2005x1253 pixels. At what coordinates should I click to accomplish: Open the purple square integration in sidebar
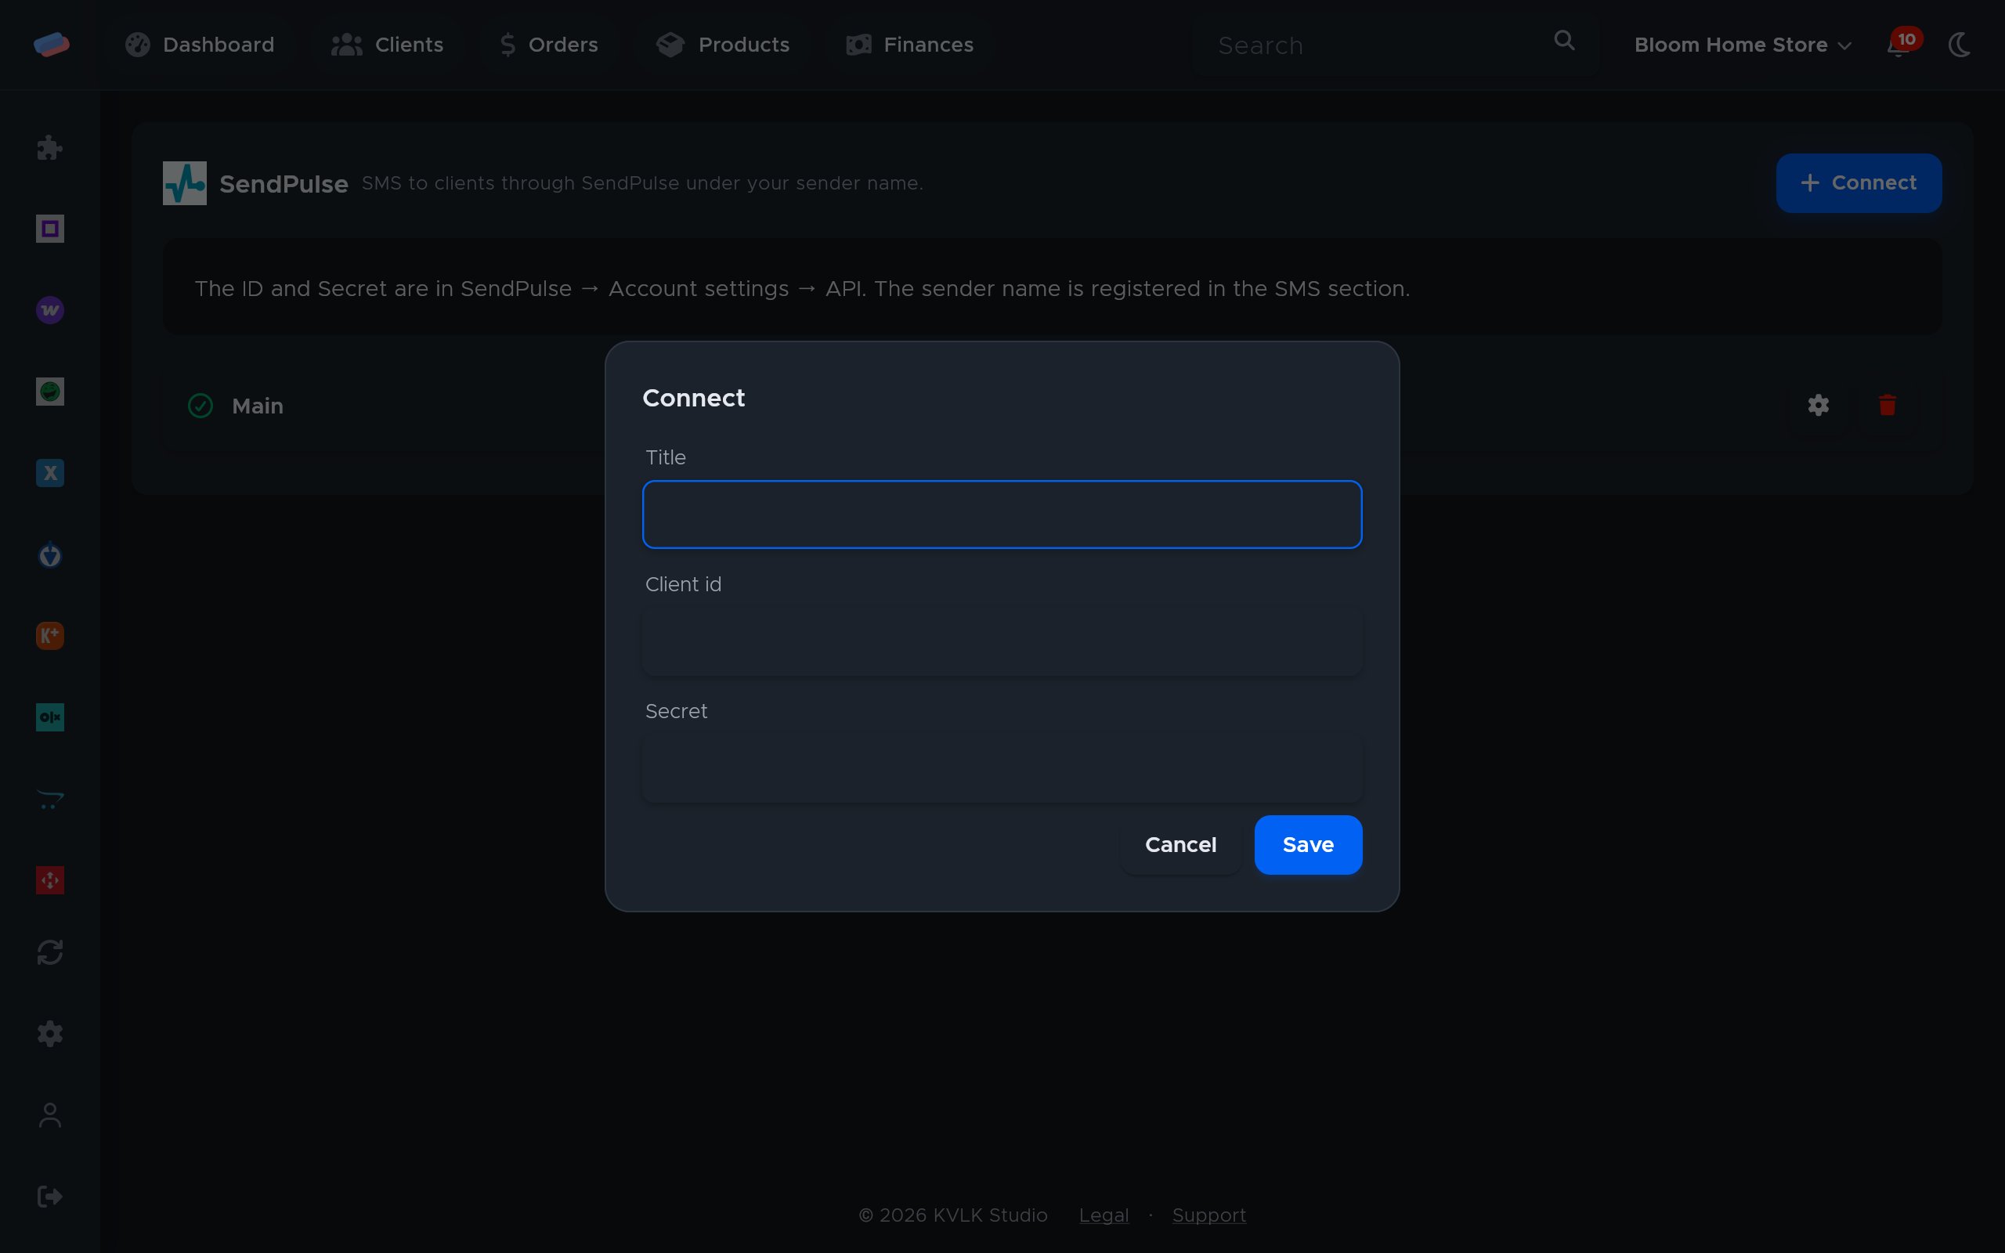click(49, 229)
